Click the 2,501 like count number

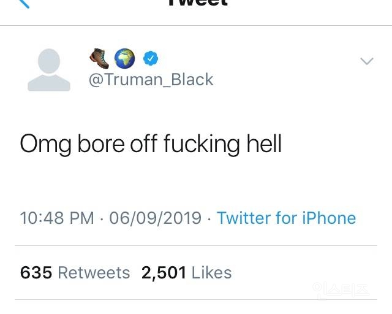tap(164, 272)
